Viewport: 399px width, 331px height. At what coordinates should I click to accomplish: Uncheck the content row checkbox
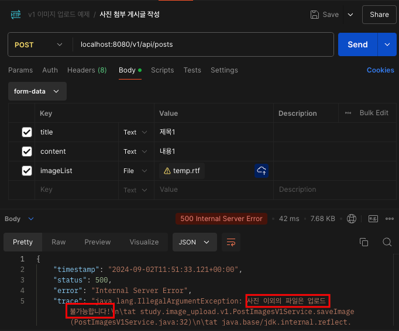click(x=27, y=151)
